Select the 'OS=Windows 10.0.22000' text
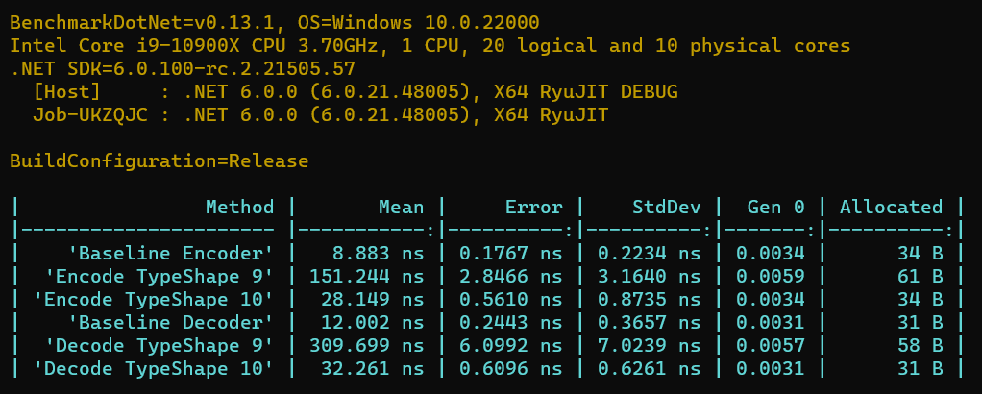 coord(419,23)
